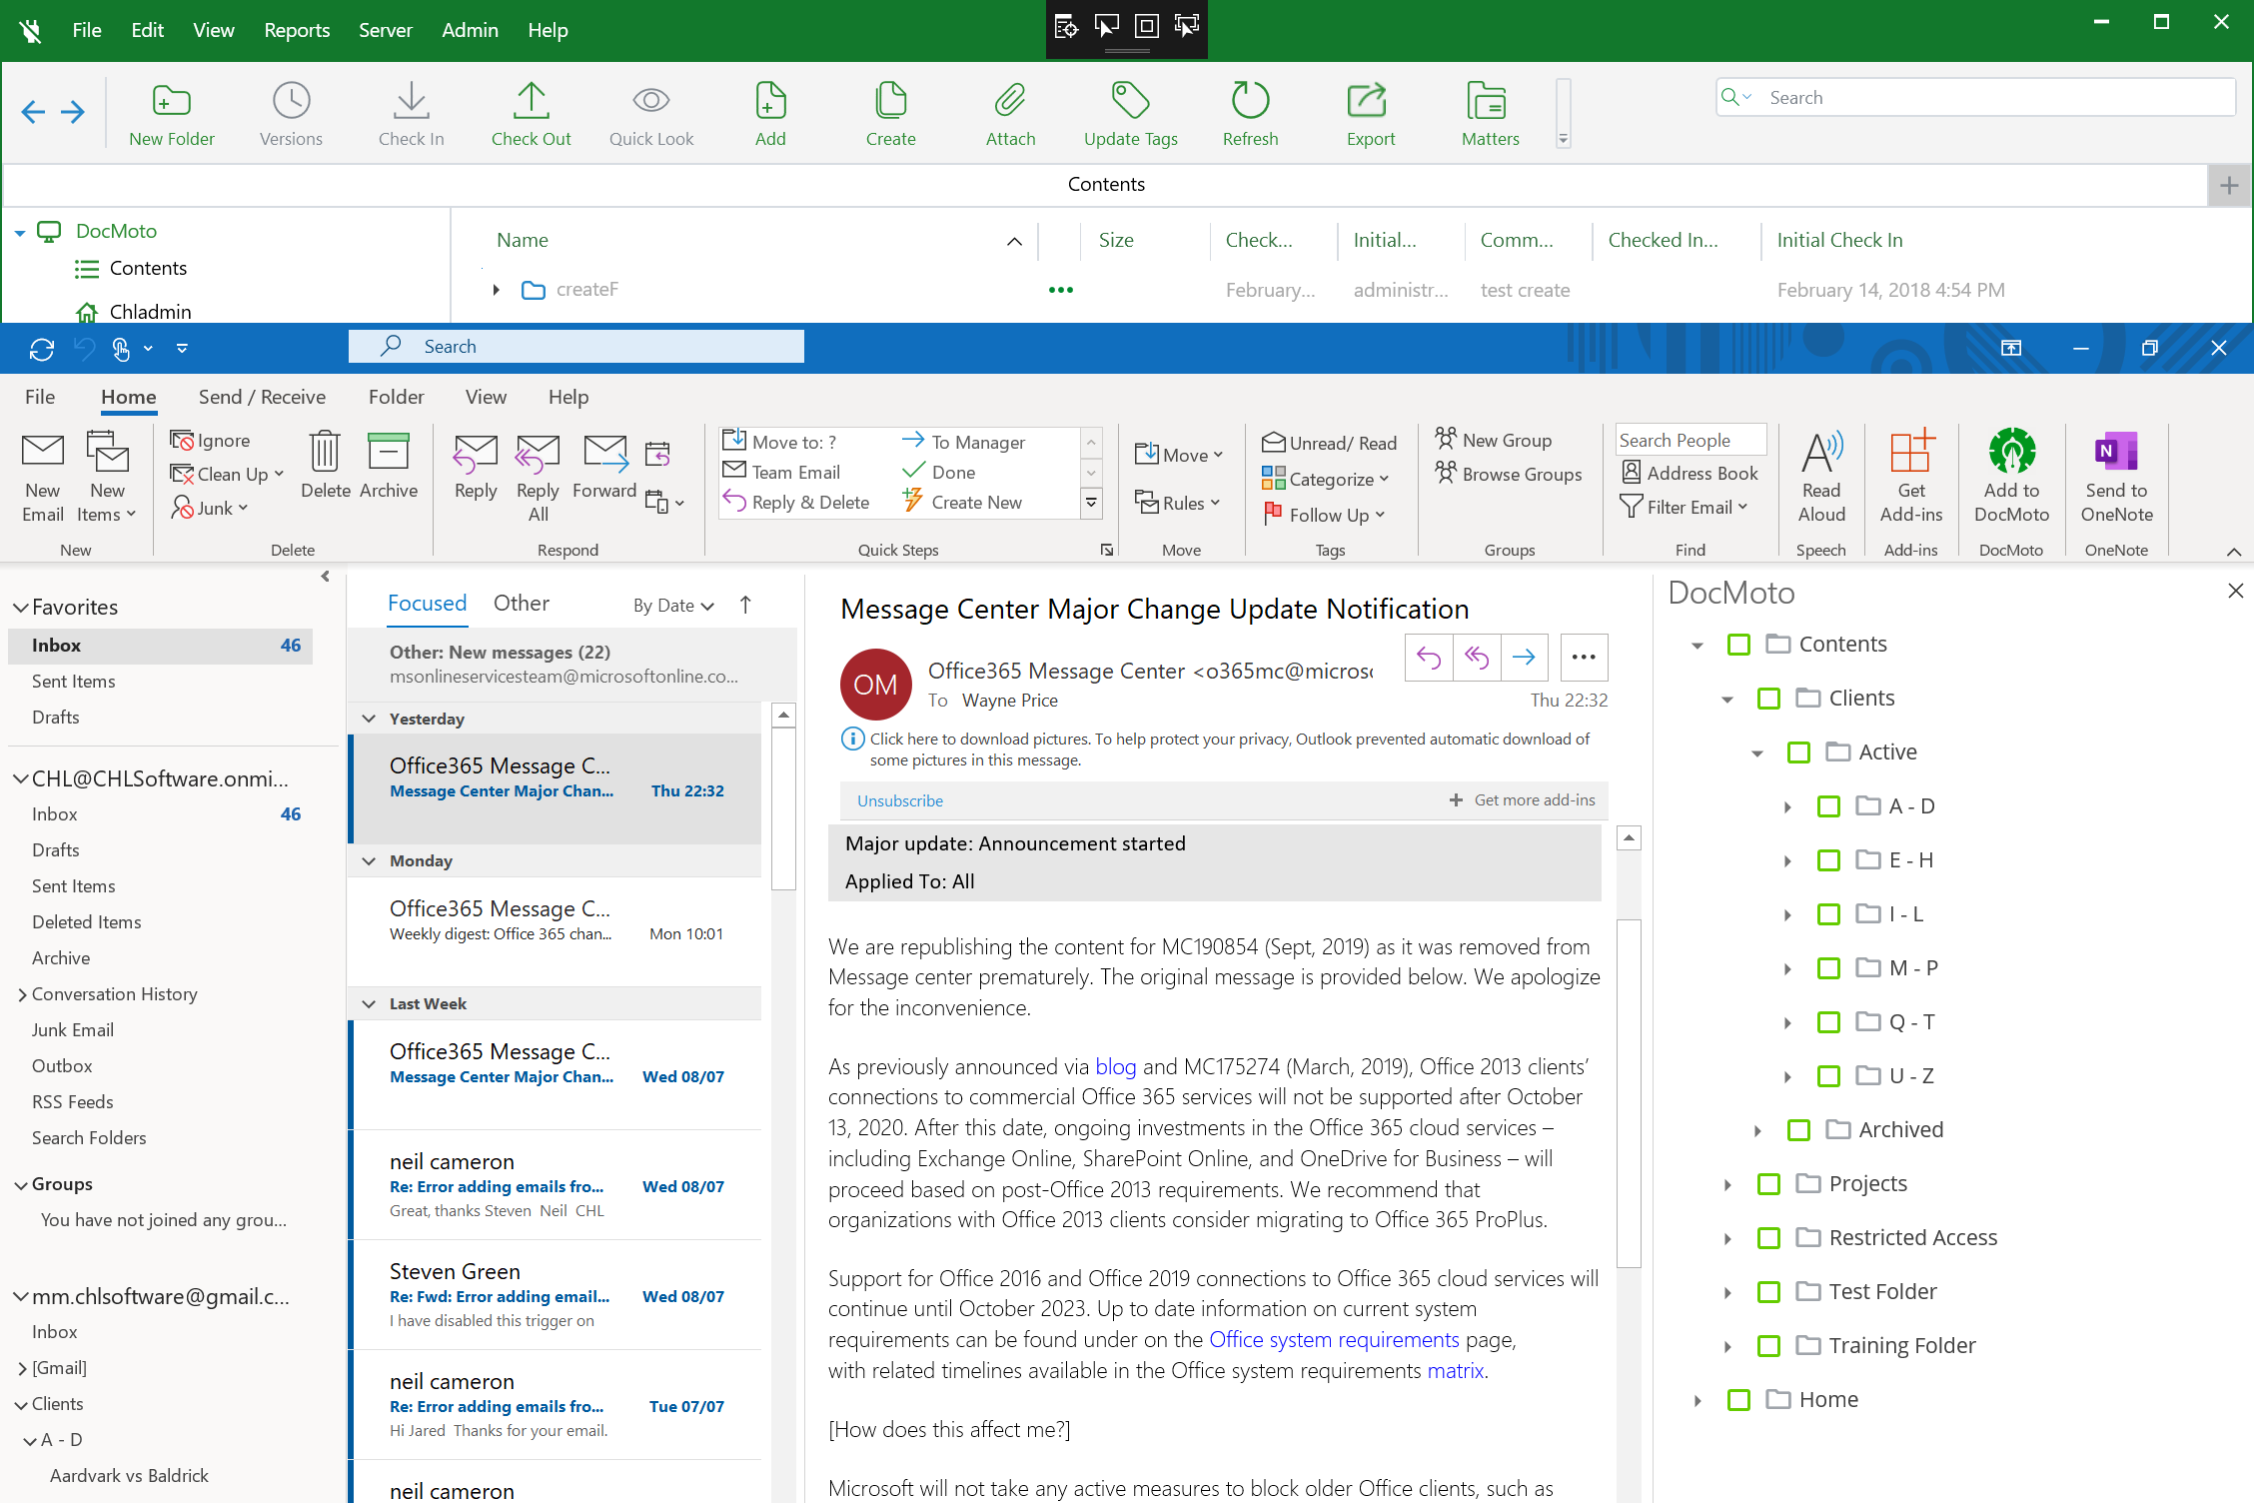Click the Search People input field

1690,440
